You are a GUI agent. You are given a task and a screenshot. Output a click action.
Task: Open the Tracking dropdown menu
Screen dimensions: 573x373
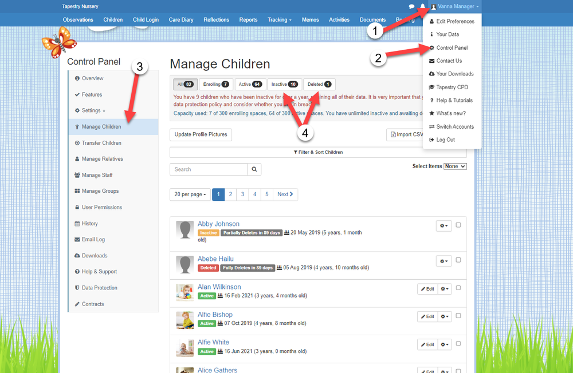pyautogui.click(x=280, y=19)
